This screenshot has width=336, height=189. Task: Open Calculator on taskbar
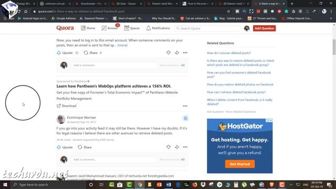[236, 184]
